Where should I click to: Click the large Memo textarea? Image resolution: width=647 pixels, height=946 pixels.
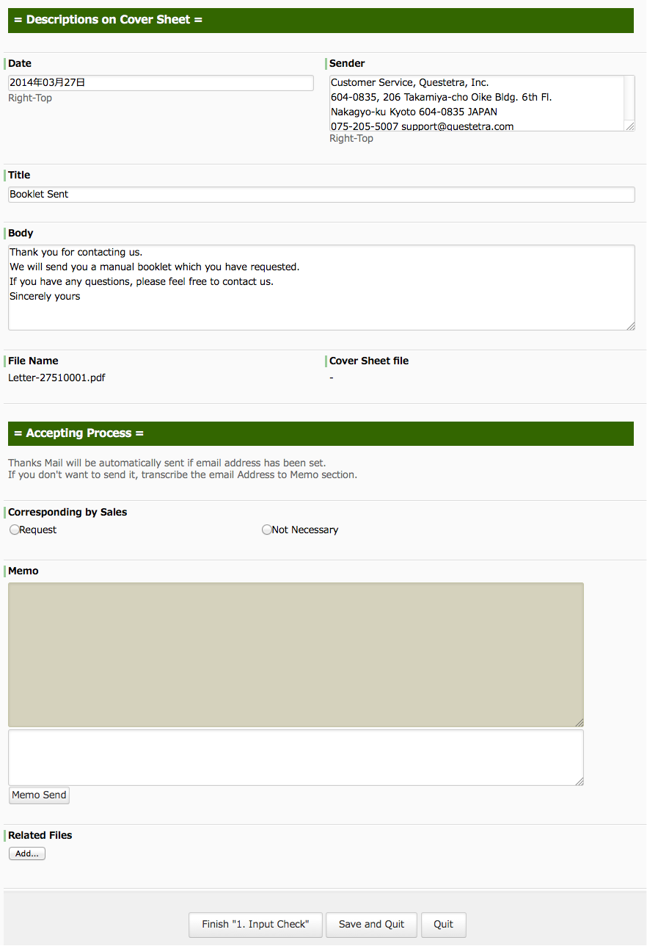(295, 654)
